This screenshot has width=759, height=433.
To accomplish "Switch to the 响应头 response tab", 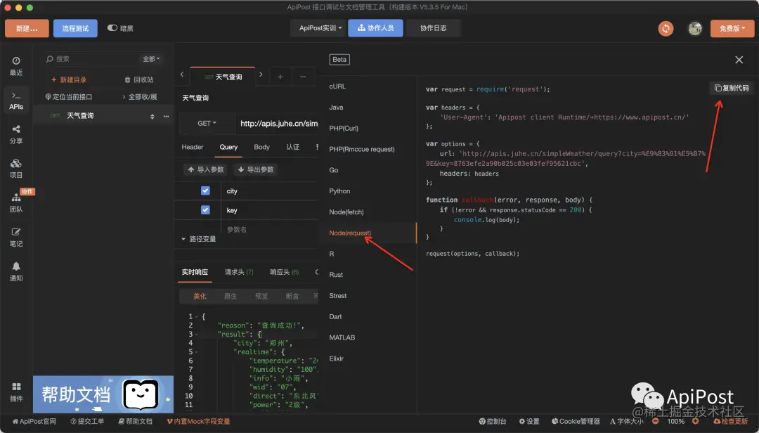I will (284, 272).
